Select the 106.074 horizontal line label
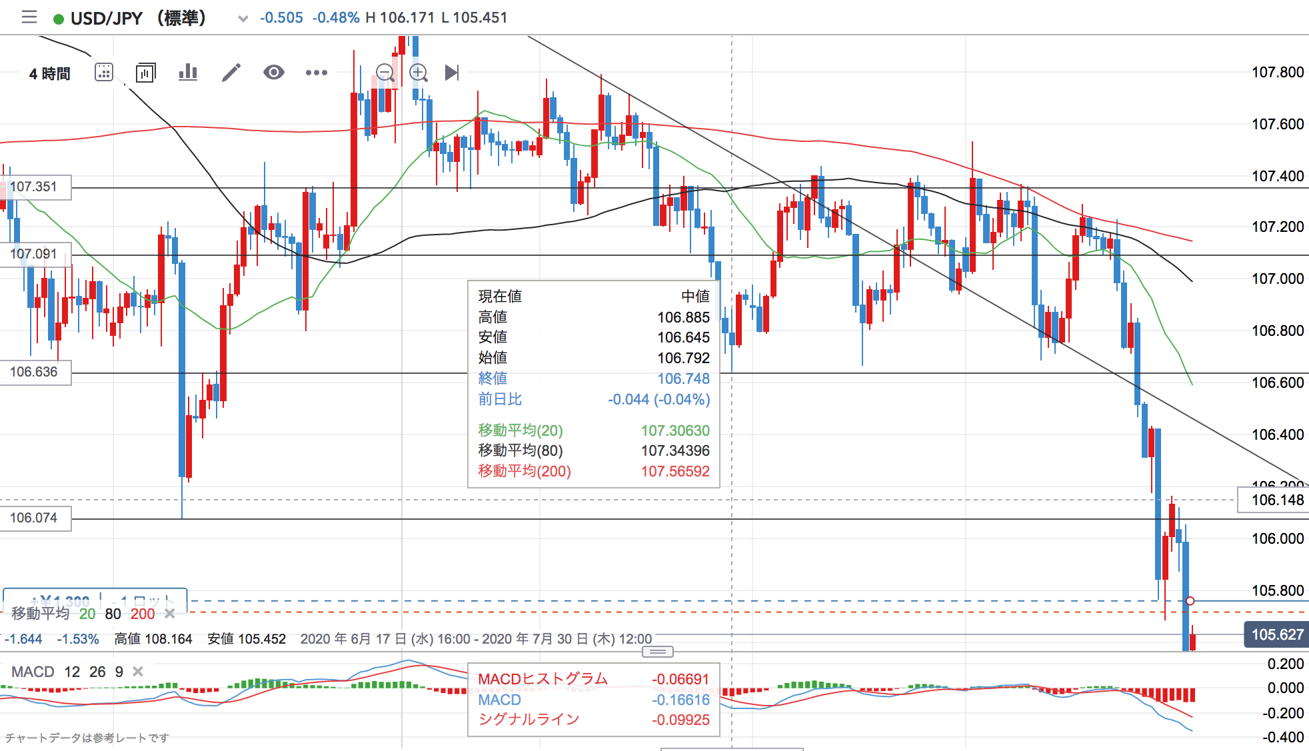 (x=35, y=518)
